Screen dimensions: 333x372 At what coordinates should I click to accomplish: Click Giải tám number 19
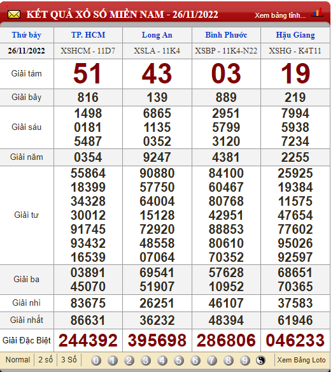(295, 74)
